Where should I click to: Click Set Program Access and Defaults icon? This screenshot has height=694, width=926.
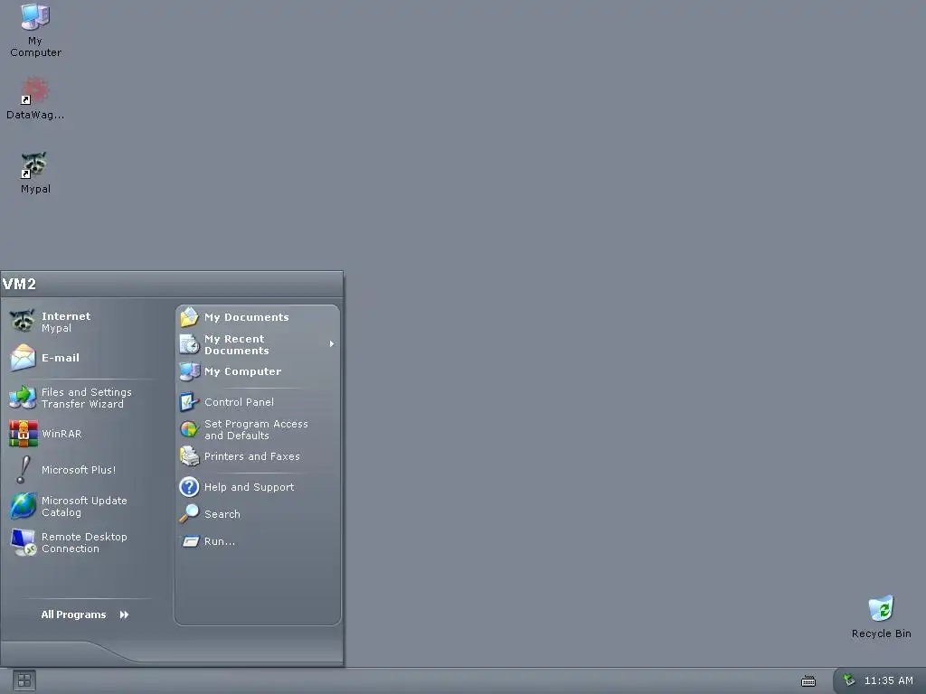(189, 429)
